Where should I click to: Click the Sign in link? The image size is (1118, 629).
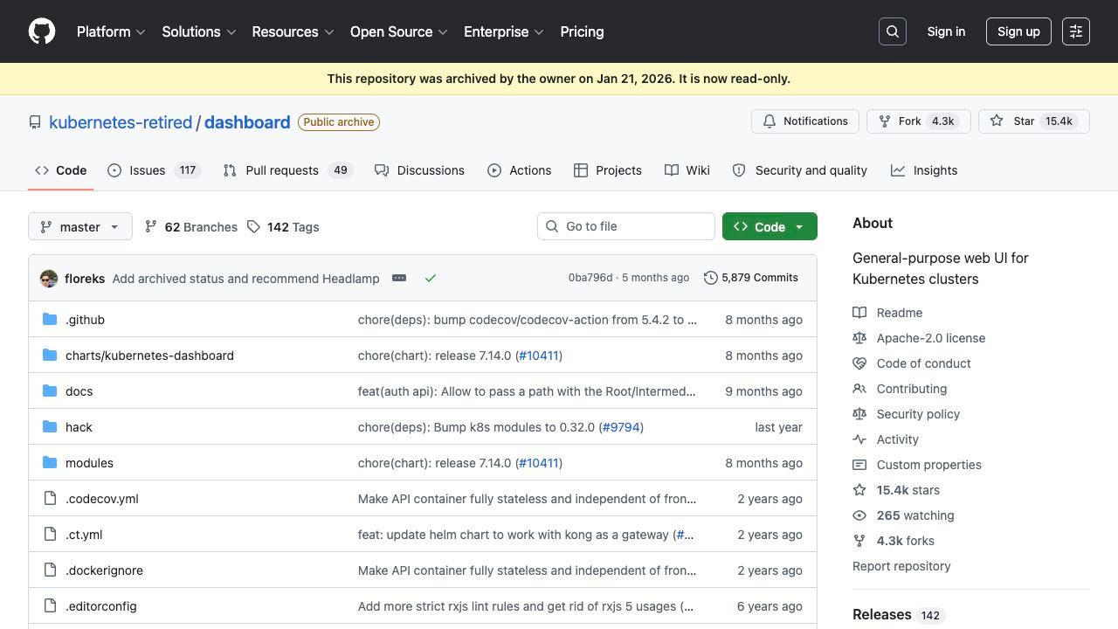[946, 31]
